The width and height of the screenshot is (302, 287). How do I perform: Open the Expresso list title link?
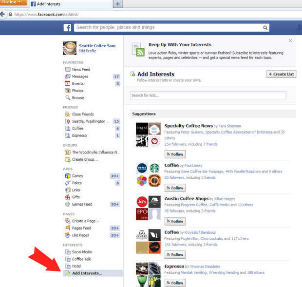tap(174, 267)
